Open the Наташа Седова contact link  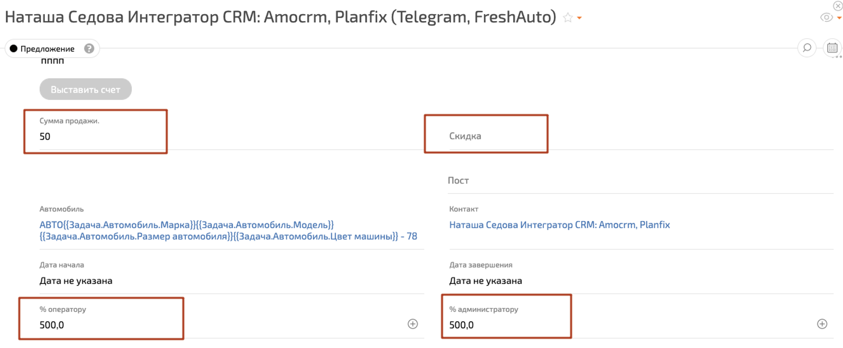pyautogui.click(x=559, y=225)
